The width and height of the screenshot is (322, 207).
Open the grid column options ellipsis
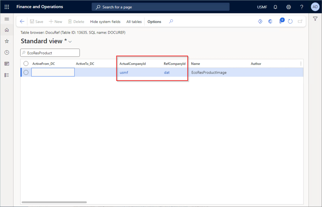coord(301,63)
